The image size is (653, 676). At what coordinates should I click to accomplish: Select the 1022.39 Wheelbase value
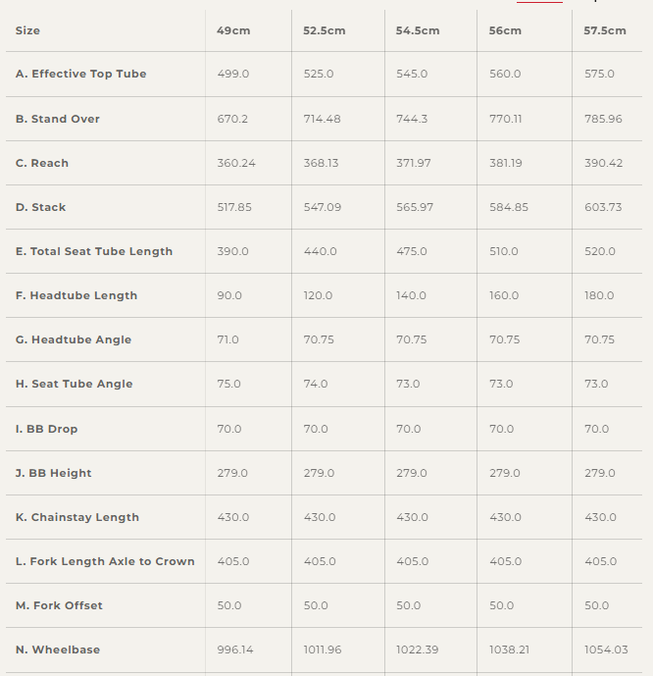(417, 650)
